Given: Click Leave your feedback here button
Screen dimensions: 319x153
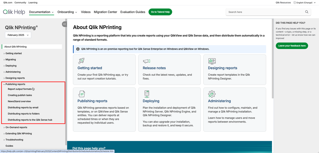Looking at the screenshot, I should pyautogui.click(x=292, y=46).
